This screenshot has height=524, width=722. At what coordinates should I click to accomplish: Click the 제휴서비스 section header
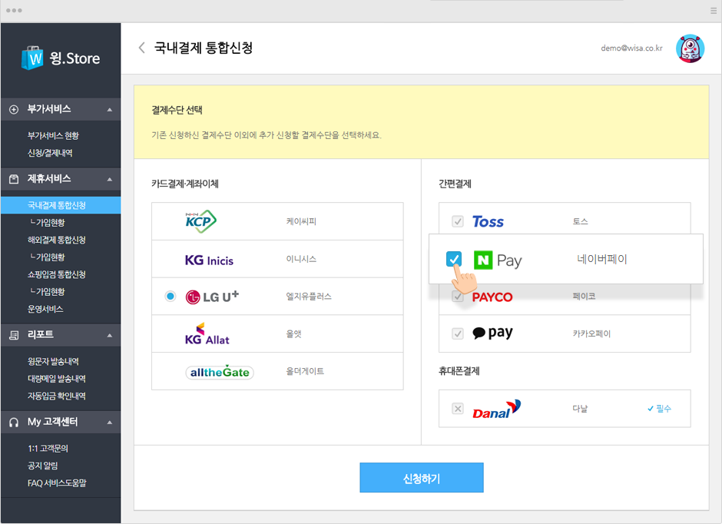(x=61, y=179)
